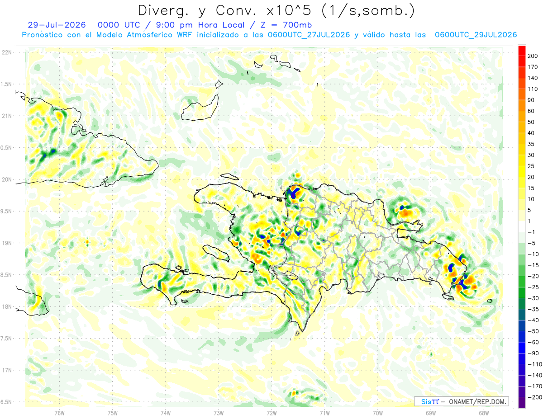Click the '75W' longitude label
This screenshot has width=543, height=419.
(113, 412)
